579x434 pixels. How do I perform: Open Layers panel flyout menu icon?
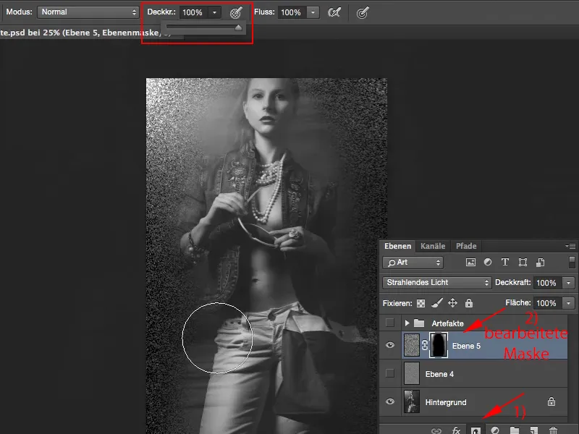570,246
